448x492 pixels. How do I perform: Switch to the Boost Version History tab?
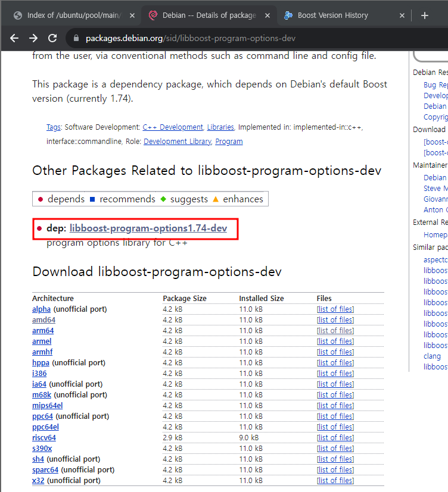coord(332,15)
